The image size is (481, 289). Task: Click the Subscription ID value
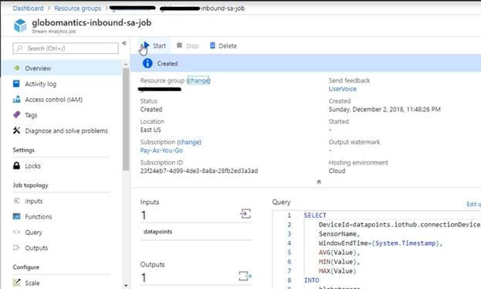point(198,171)
